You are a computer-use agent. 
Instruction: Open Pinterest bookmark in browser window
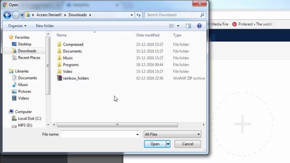point(252,24)
